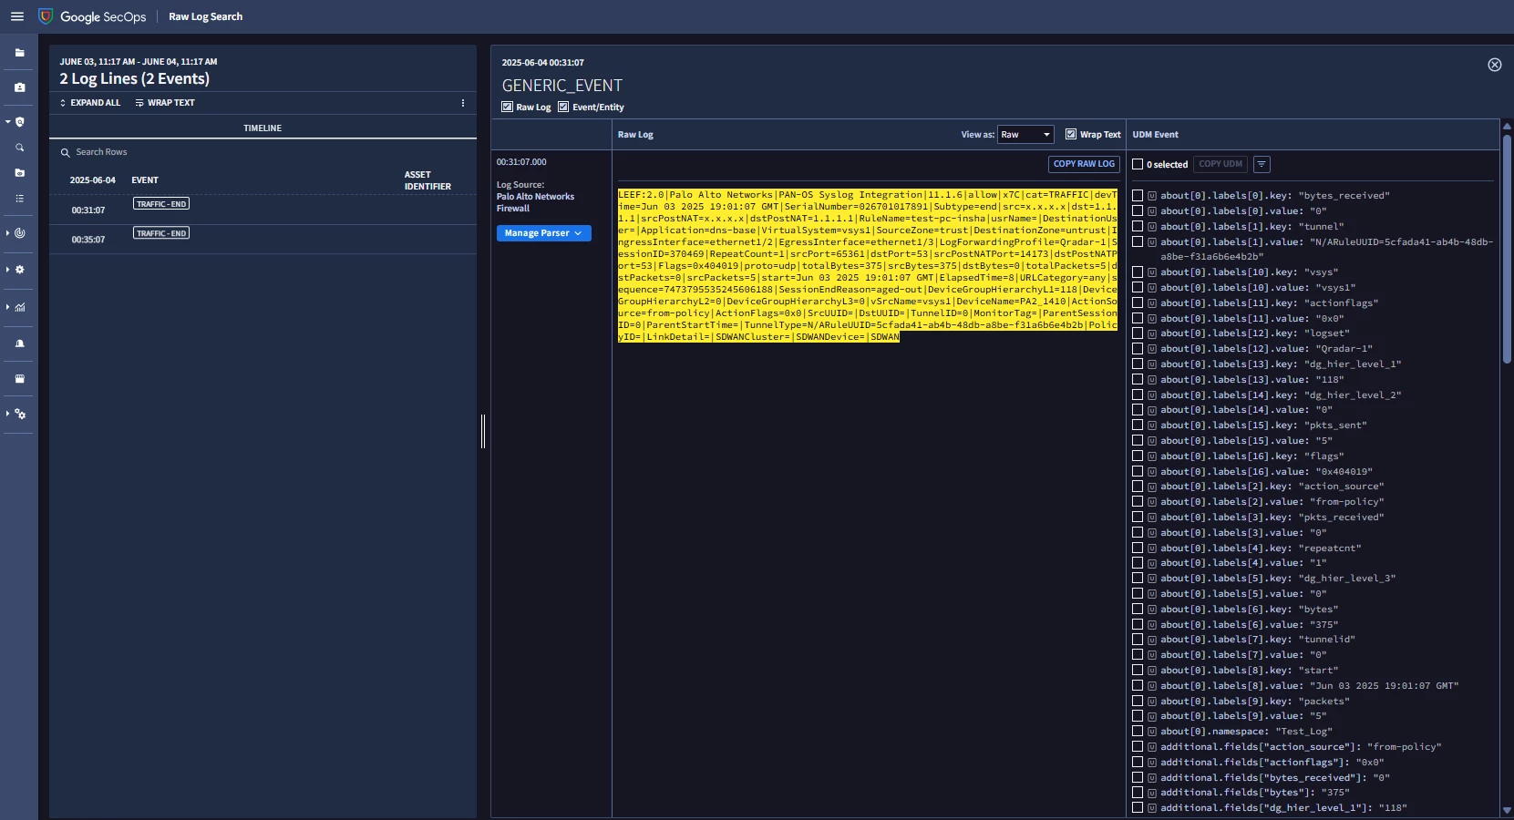
Task: Open the cases badge icon in sidebar
Action: (x=20, y=87)
